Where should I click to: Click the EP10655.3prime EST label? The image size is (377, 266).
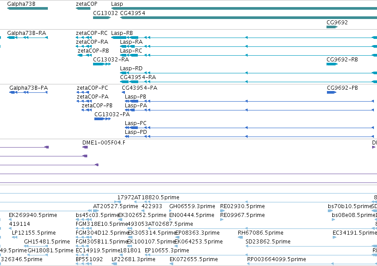coord(167,251)
